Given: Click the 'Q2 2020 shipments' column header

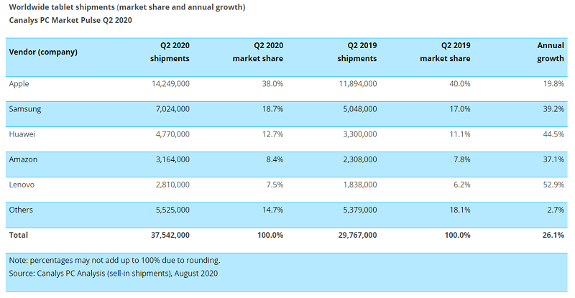Looking at the screenshot, I should [x=170, y=52].
